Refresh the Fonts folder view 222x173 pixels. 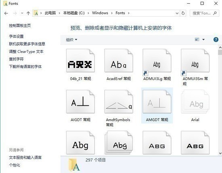coord(183,13)
